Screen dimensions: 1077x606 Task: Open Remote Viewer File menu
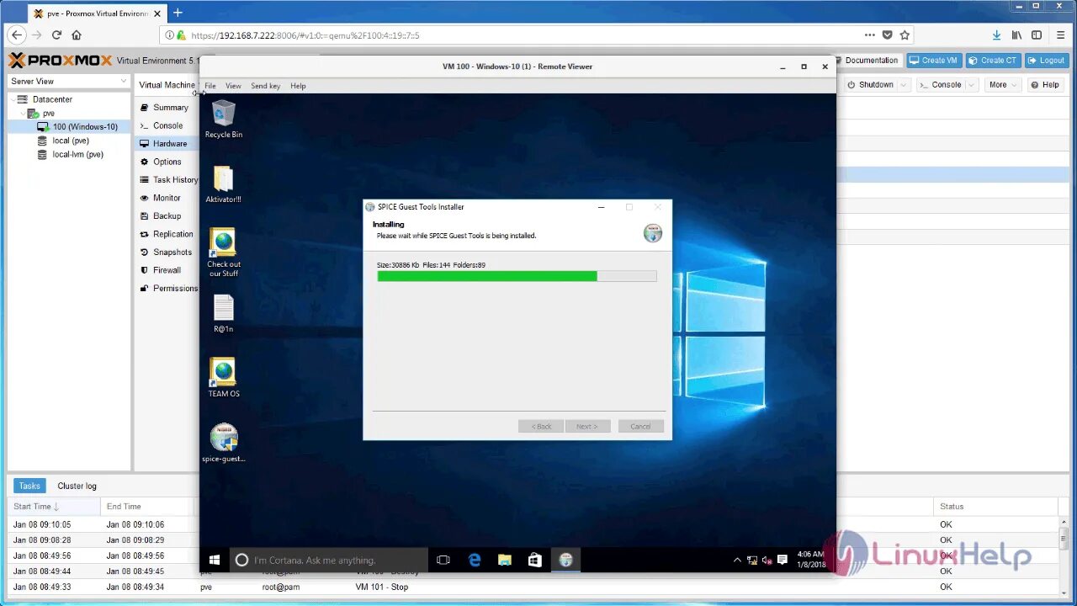pos(210,86)
